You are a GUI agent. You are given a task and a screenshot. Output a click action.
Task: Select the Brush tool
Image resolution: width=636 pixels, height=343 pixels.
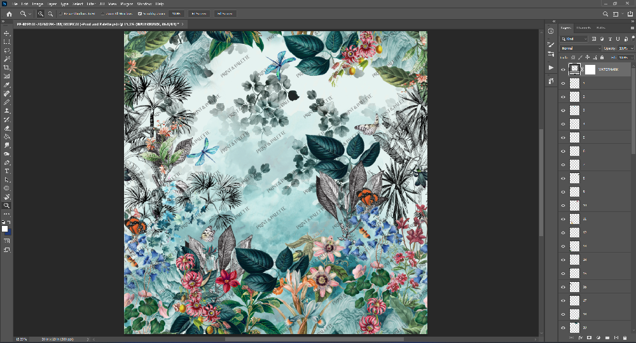point(6,102)
